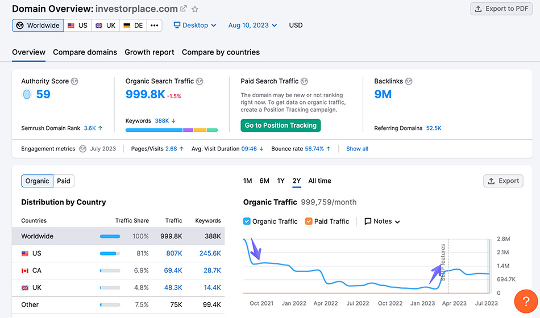Click the globe icon next to Authority Score
This screenshot has width=540, height=318.
point(74,81)
